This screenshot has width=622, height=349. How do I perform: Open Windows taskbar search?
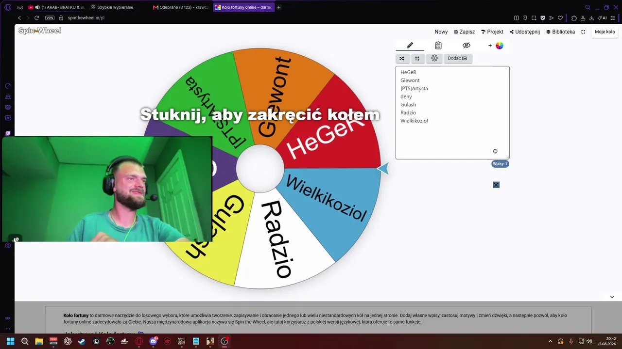(25, 341)
